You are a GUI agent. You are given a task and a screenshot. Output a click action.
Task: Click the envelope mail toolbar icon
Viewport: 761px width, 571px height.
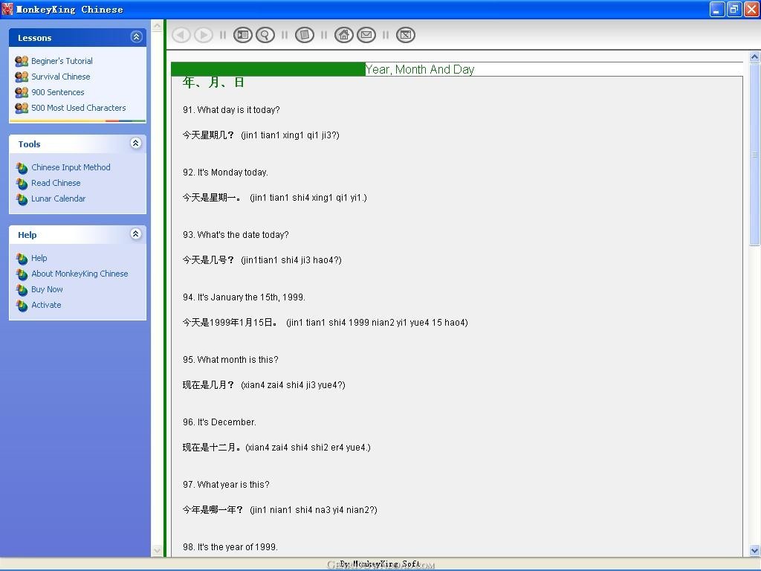[366, 35]
